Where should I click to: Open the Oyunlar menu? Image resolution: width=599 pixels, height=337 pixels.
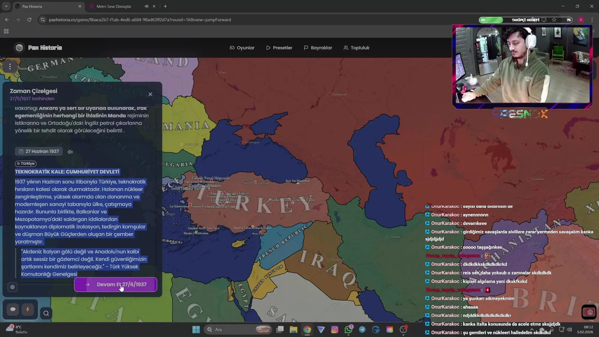(x=242, y=48)
